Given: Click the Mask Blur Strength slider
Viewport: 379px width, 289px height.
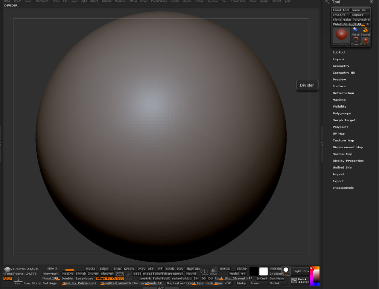Looking at the screenshot, I should point(233,278).
